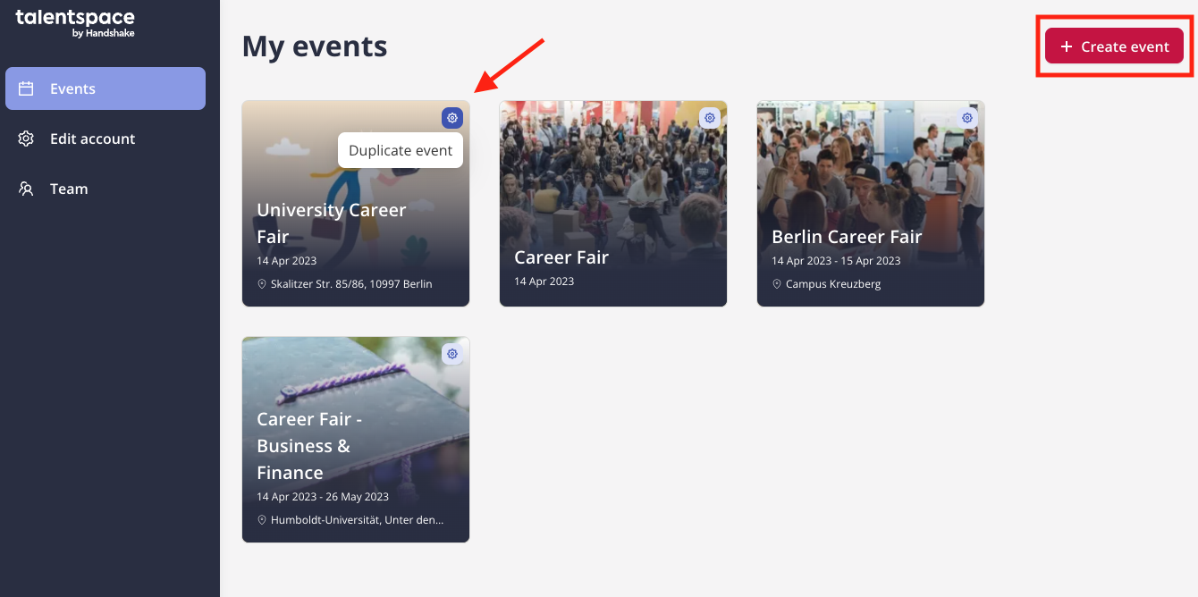Open settings gear on Career Fair card
Image resolution: width=1198 pixels, height=597 pixels.
710,118
